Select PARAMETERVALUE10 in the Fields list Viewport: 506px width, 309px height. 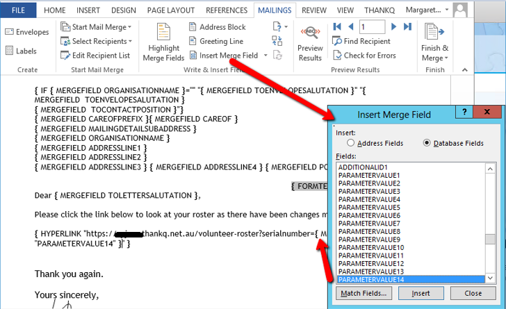[x=370, y=247]
